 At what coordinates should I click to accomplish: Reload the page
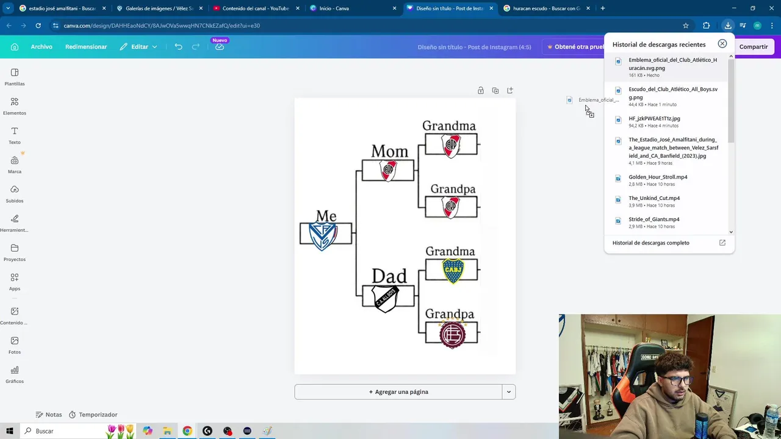(38, 26)
